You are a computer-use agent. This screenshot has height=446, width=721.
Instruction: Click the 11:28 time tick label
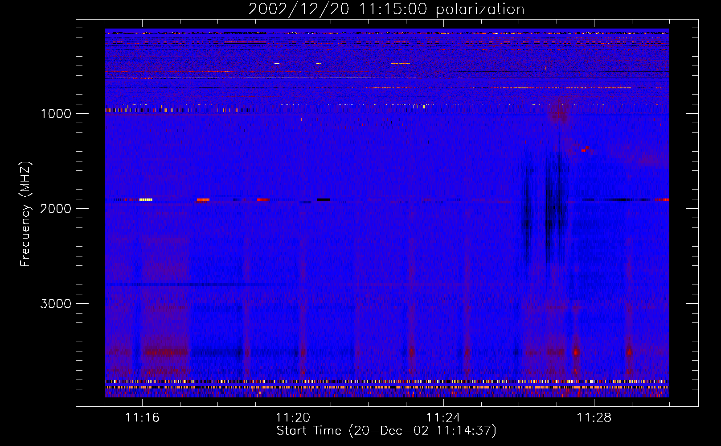[x=594, y=418]
